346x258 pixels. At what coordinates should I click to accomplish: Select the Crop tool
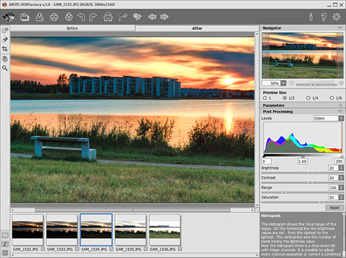pos(5,49)
